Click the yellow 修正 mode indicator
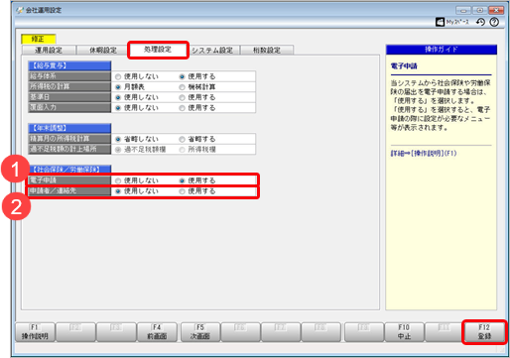 [39, 39]
